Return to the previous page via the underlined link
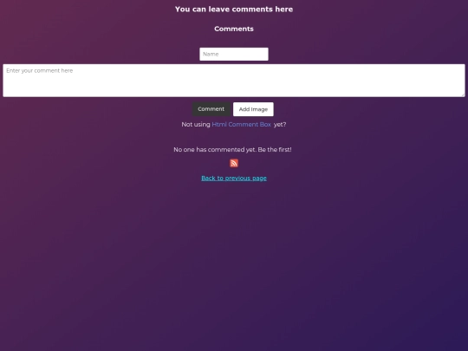 [x=234, y=179]
